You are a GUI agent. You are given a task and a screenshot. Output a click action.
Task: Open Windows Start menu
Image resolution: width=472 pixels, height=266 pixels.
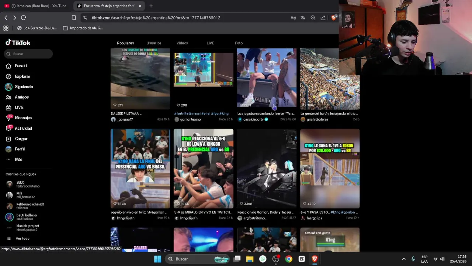click(x=157, y=259)
